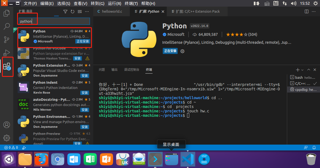Viewport: 320px width, 168px height.
Task: Install the Python Indent extension
Action: coord(85,93)
